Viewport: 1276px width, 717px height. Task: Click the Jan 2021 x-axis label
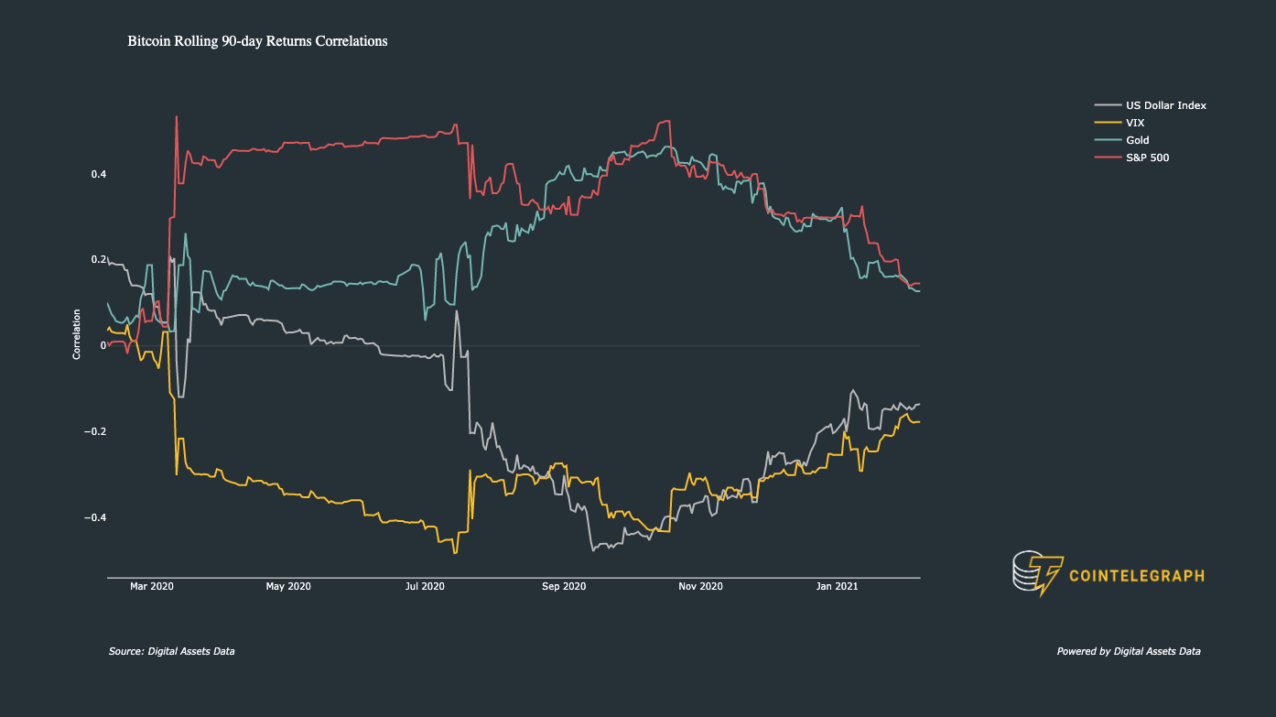point(837,586)
